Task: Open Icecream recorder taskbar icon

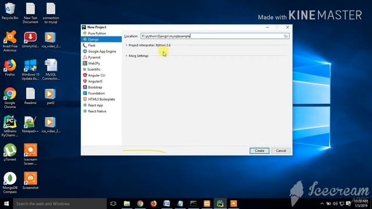Action: [x=234, y=204]
